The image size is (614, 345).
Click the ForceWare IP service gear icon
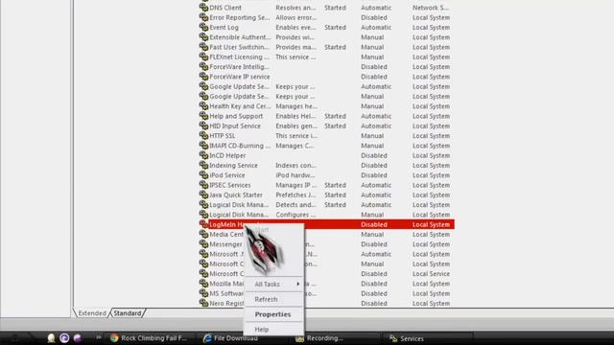tap(203, 77)
